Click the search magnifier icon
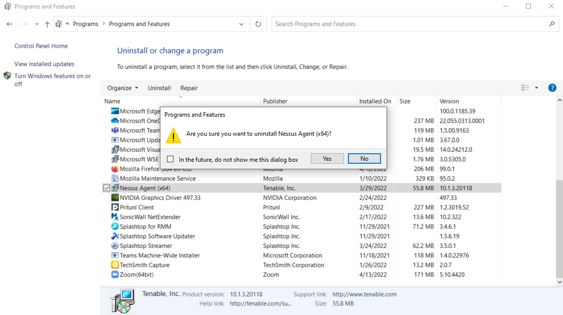 (x=552, y=24)
